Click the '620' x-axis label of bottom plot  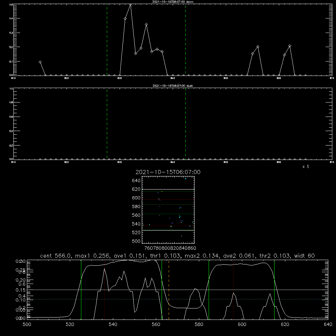coord(285,325)
